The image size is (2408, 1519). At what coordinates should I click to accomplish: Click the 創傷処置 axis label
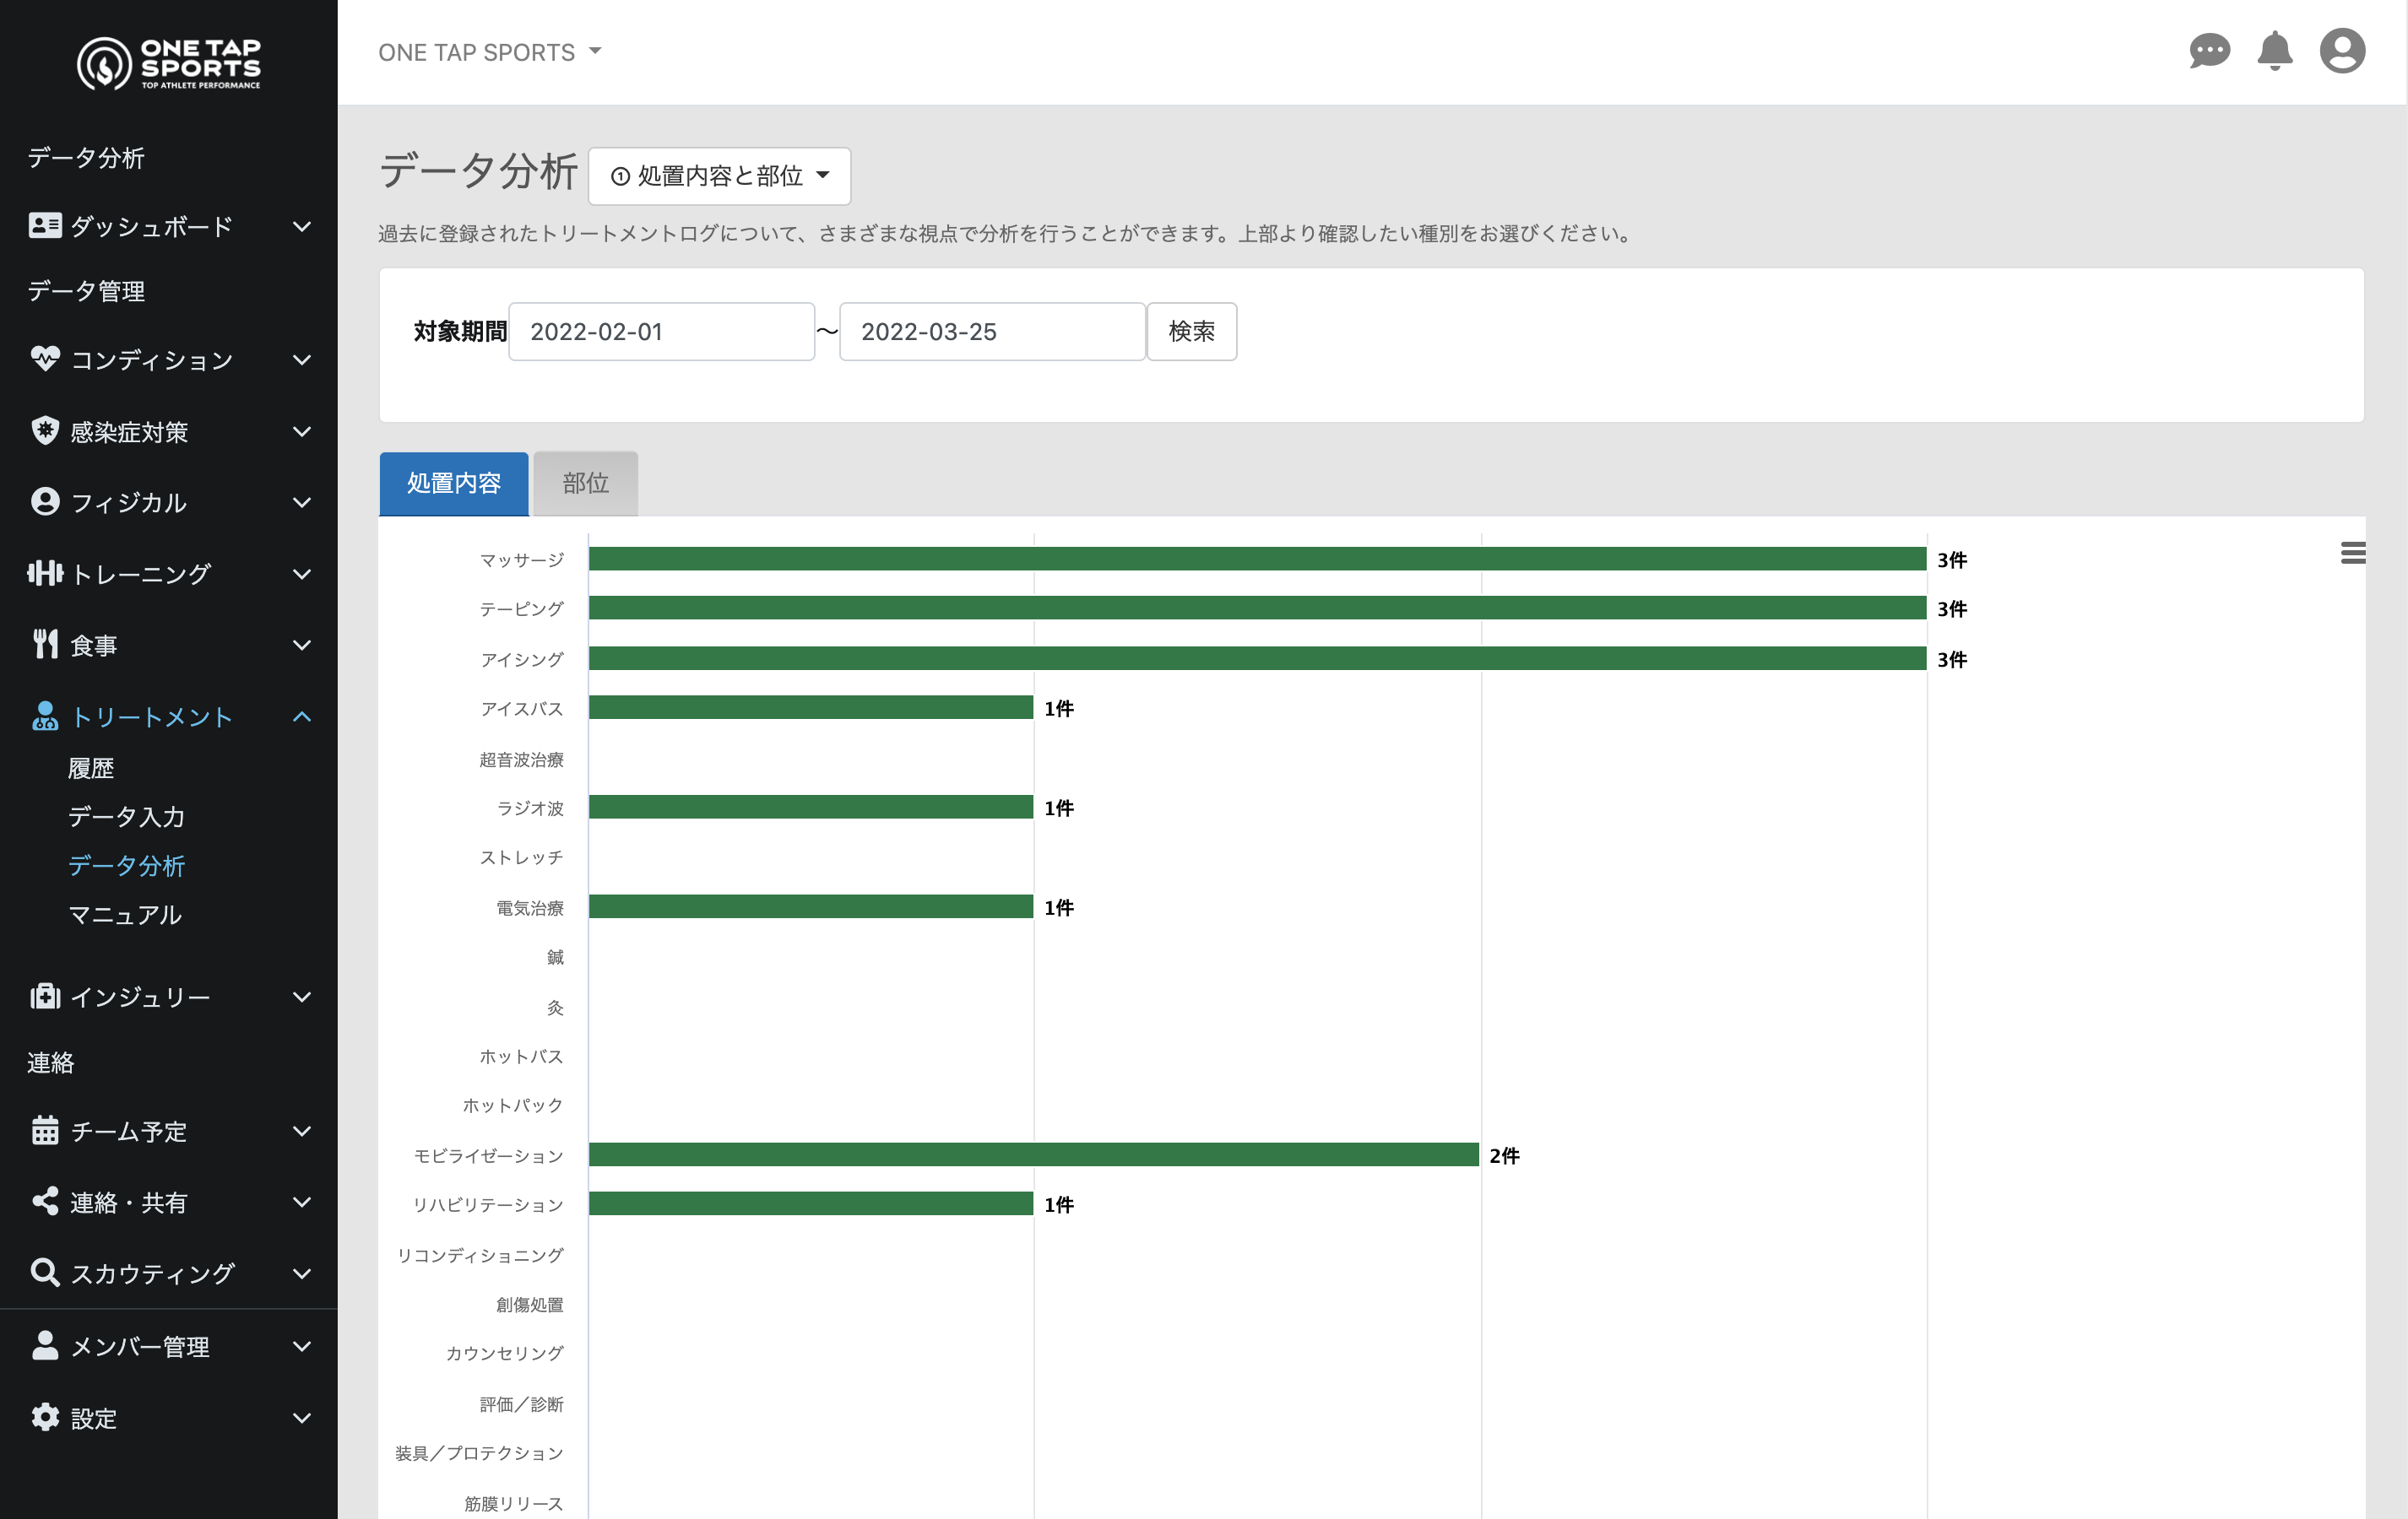pyautogui.click(x=530, y=1304)
